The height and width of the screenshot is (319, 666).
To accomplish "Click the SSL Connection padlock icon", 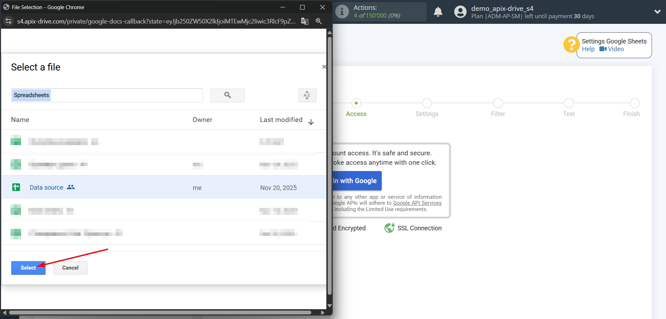I will [389, 228].
